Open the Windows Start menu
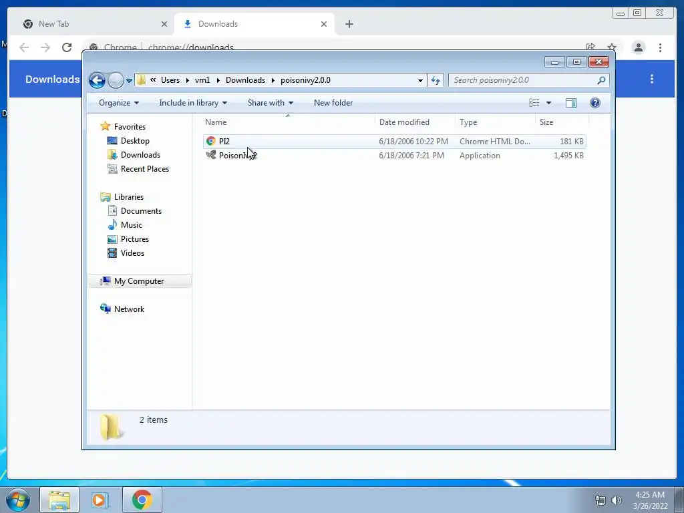This screenshot has height=513, width=684. pos(17,500)
